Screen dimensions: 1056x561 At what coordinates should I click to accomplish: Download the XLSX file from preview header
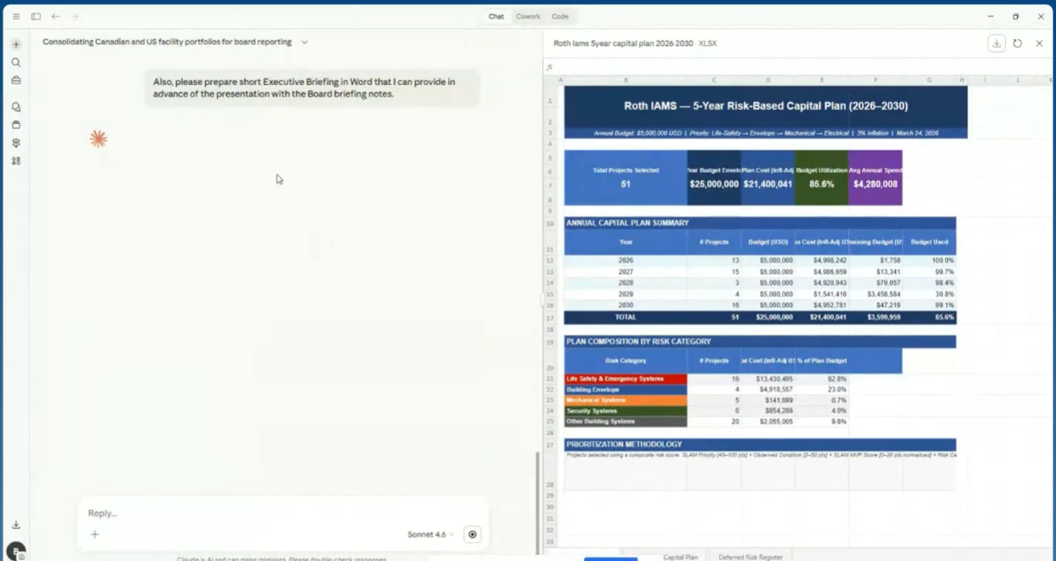click(x=996, y=43)
